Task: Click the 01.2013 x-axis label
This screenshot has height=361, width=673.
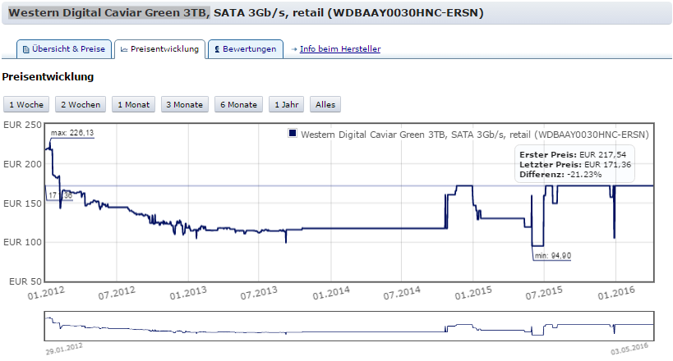Action: pos(188,293)
